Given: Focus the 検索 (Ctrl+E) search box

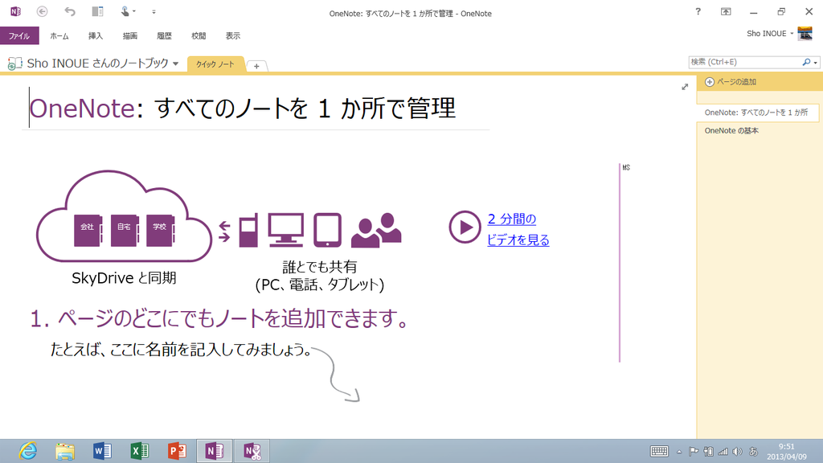Looking at the screenshot, I should point(744,62).
